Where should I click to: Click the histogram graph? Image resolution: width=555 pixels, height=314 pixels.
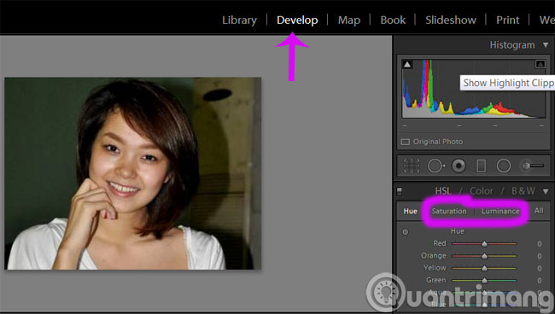click(474, 89)
